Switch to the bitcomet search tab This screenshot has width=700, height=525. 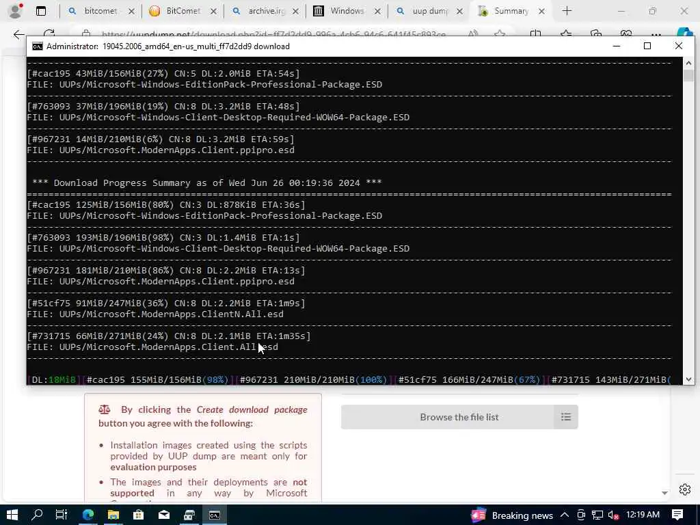(x=100, y=11)
